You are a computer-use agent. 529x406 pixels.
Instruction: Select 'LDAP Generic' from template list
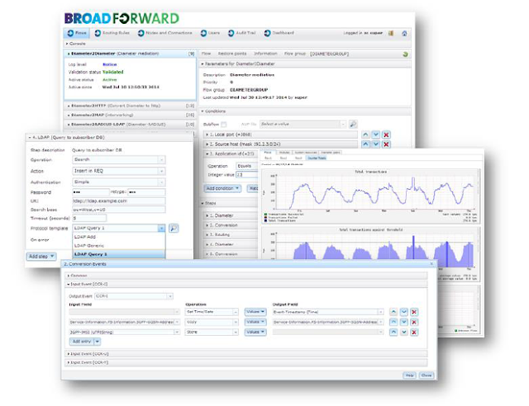coord(119,246)
